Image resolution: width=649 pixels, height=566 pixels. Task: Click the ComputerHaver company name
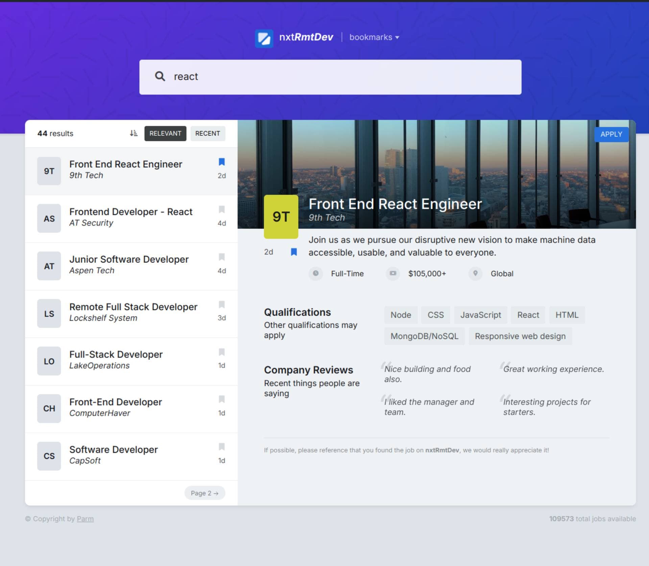pyautogui.click(x=100, y=413)
